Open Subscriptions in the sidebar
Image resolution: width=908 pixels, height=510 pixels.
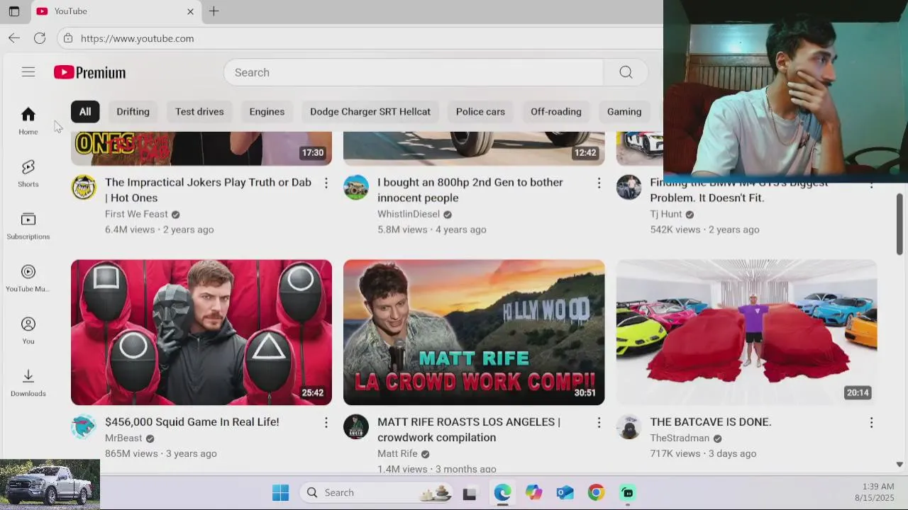tap(28, 225)
